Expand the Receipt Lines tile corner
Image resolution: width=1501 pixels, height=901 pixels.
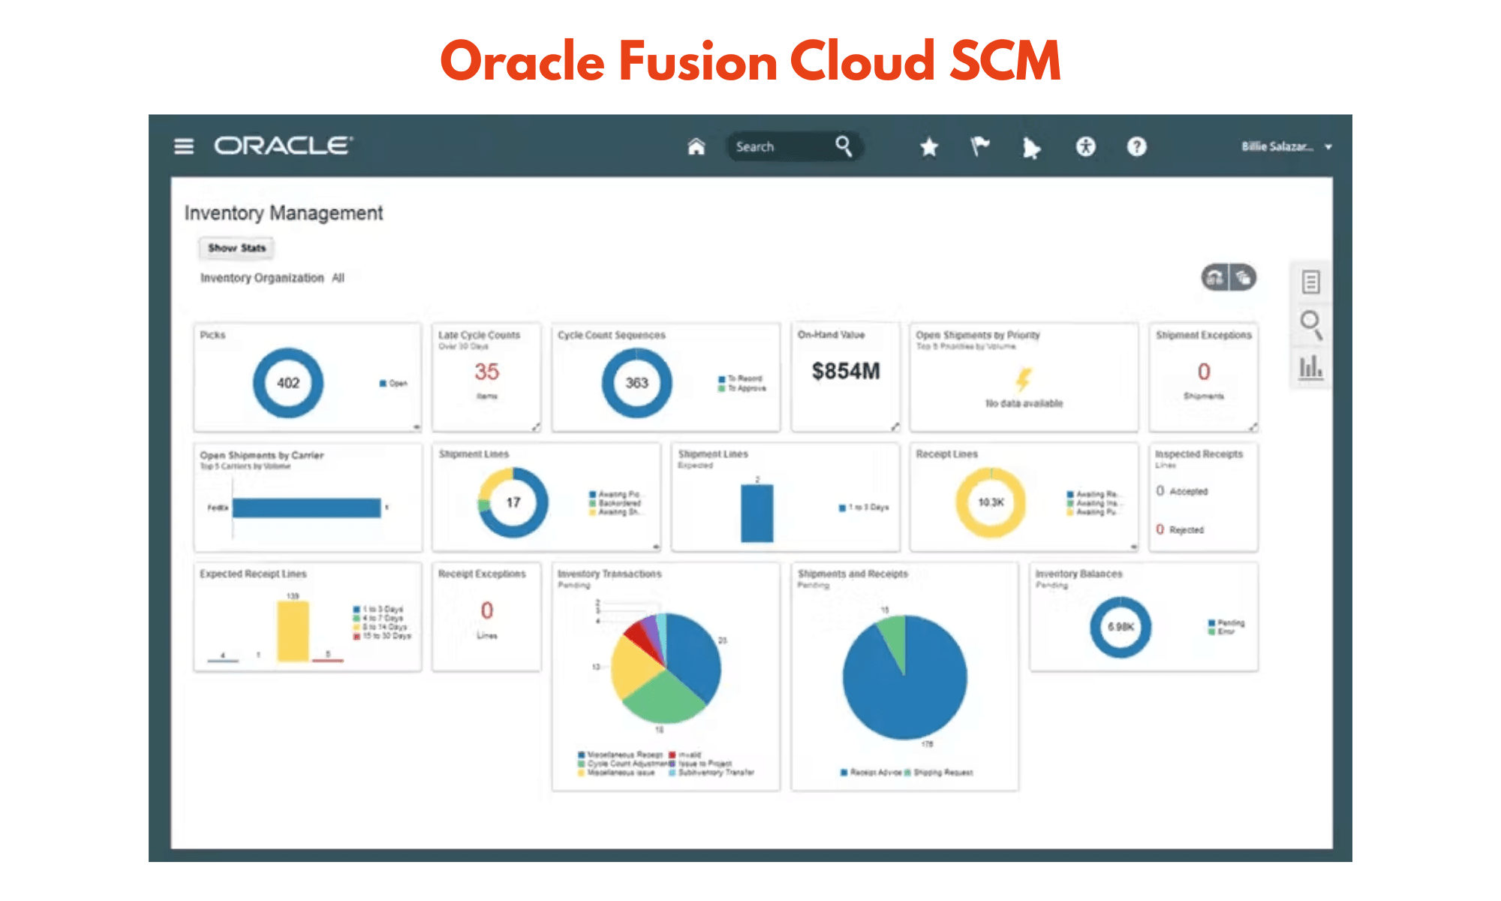pyautogui.click(x=1133, y=547)
